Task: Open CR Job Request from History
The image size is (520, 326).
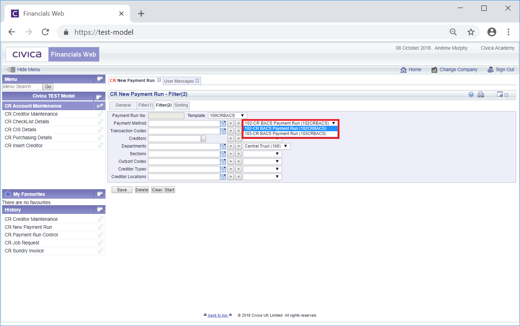Action: [22, 243]
